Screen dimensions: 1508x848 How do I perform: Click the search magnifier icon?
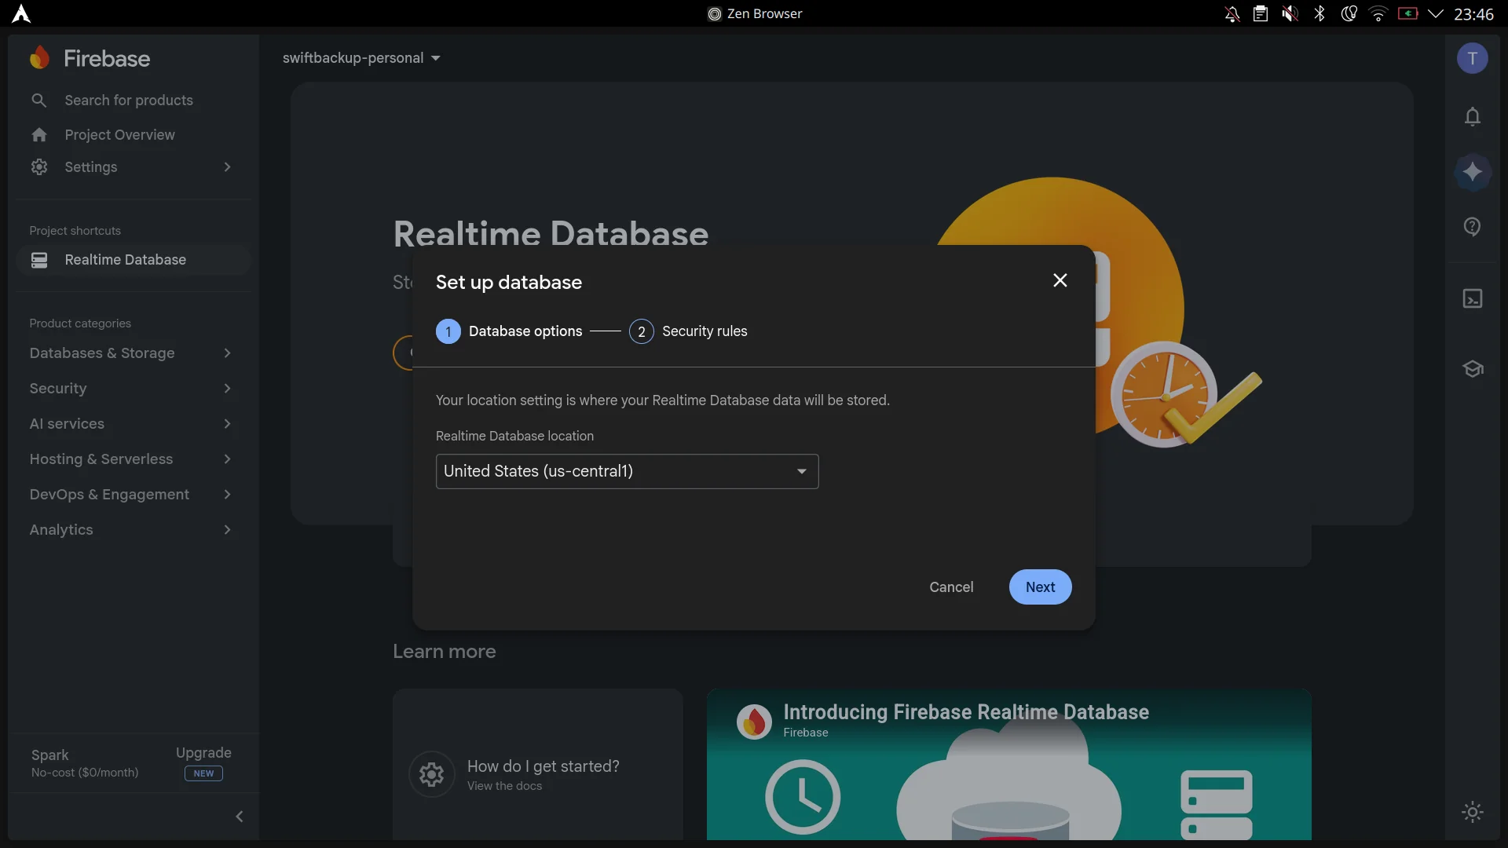click(38, 100)
